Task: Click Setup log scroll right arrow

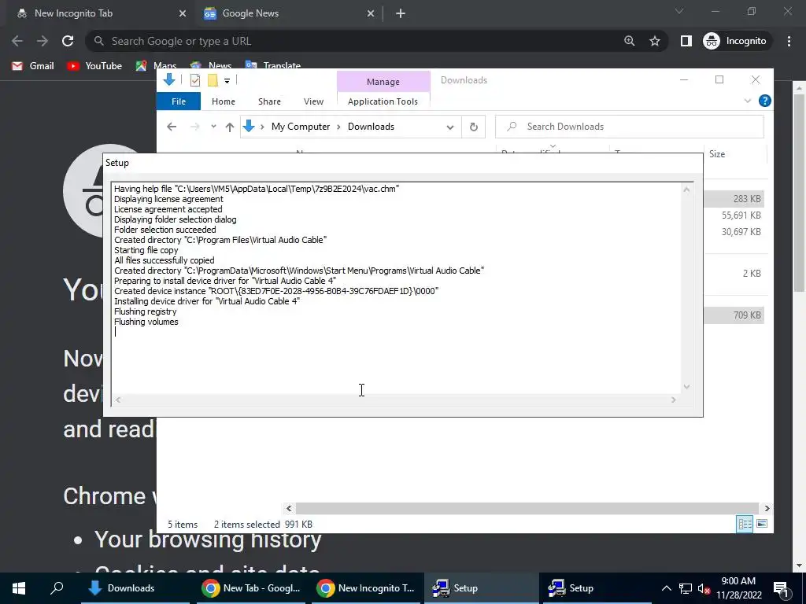Action: (674, 400)
